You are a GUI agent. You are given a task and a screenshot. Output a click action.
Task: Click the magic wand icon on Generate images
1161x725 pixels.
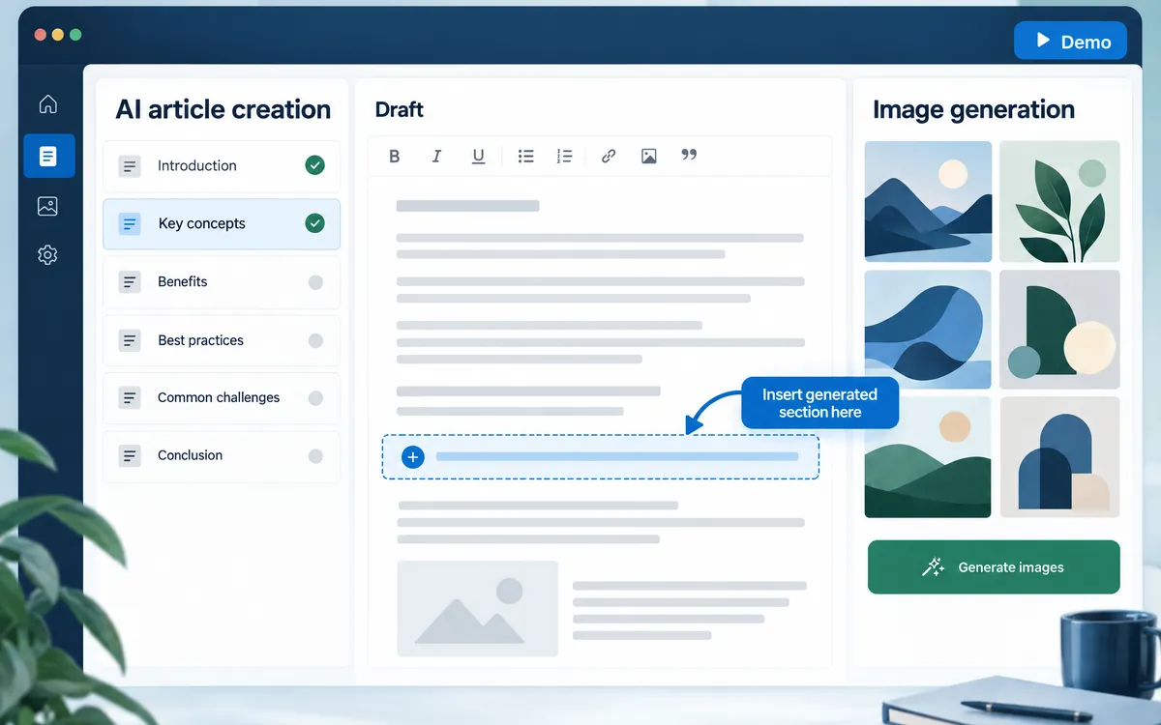click(933, 567)
